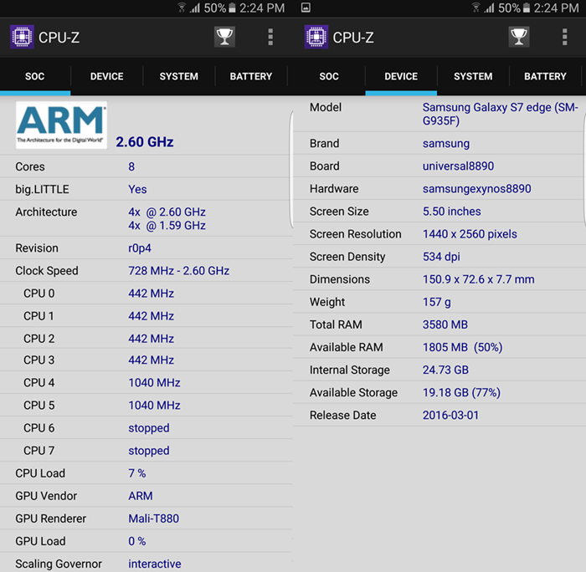The width and height of the screenshot is (586, 572).
Task: Open overflow menu in left CPU-Z screen
Action: click(270, 37)
